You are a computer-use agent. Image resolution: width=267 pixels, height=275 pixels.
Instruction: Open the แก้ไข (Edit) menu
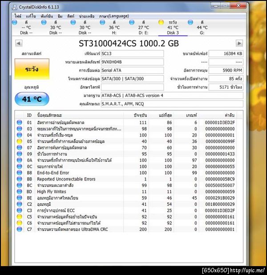pos(31,16)
